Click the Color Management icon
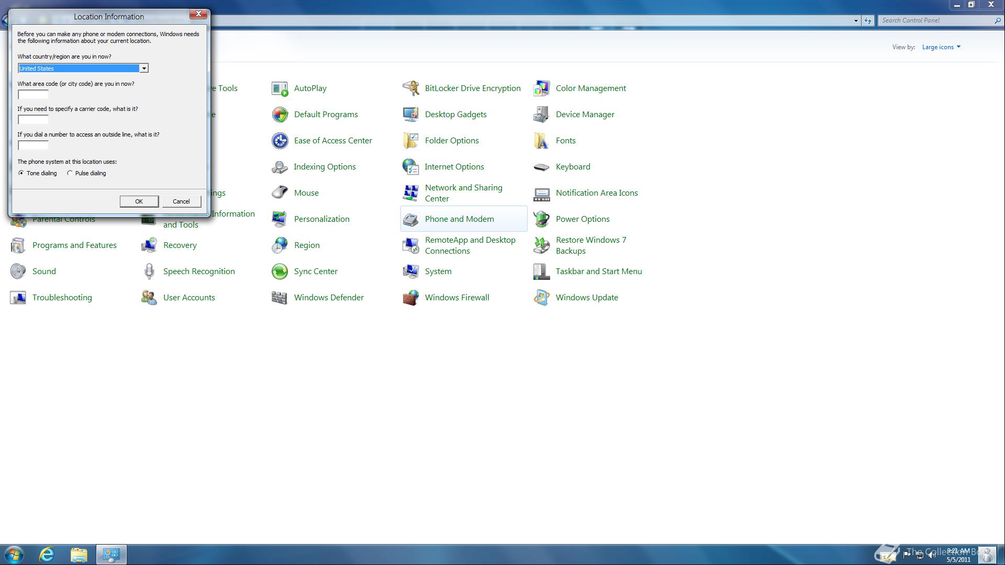This screenshot has width=1005, height=565. [x=541, y=88]
